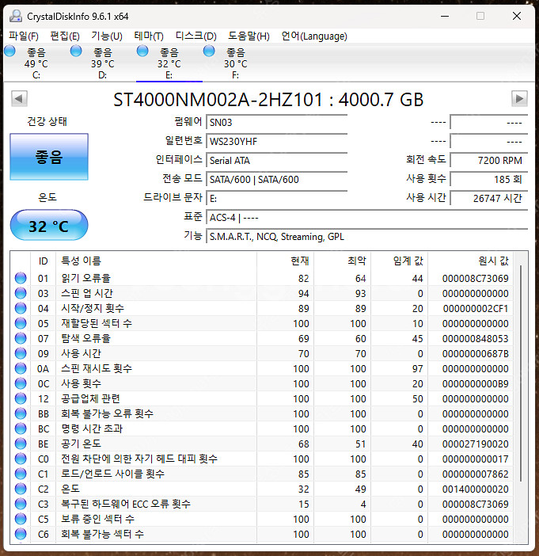539x556 pixels.
Task: Click blue status orb for attribute C6
Action: click(21, 534)
